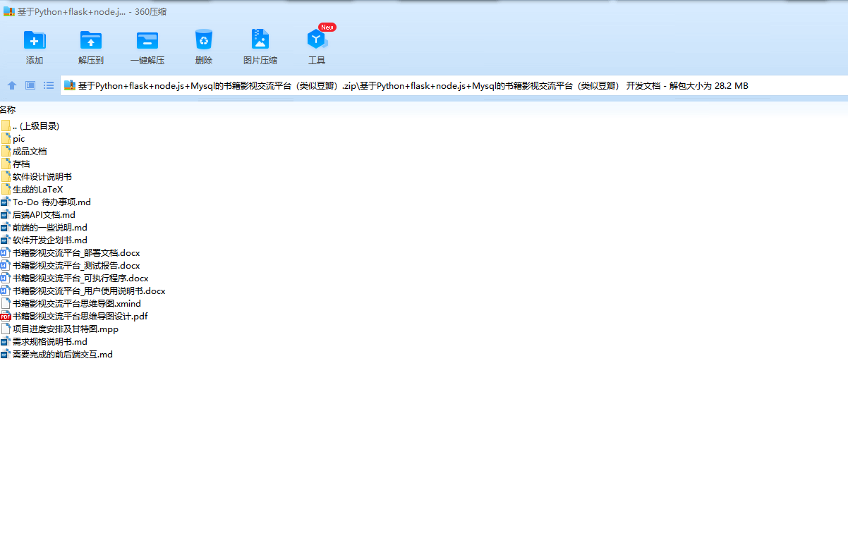
Task: Open the 图片压缩 image compression tool
Action: [260, 39]
